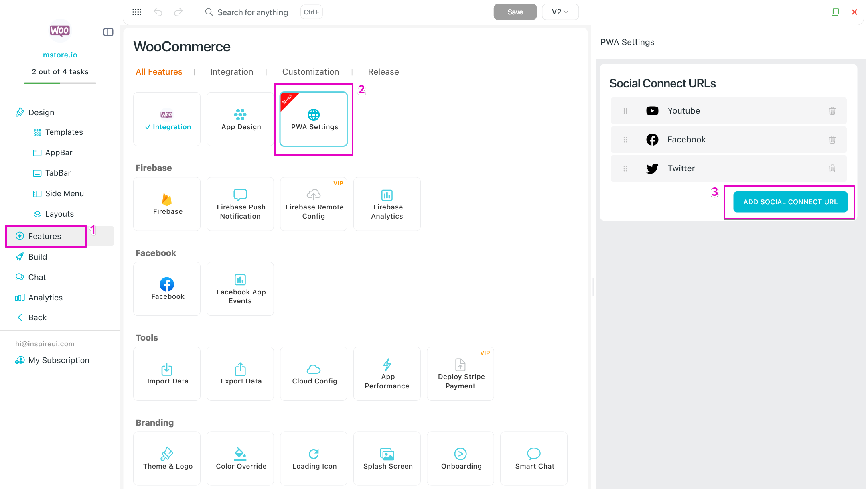Click the Twitter row trash icon
The image size is (866, 489).
click(832, 168)
